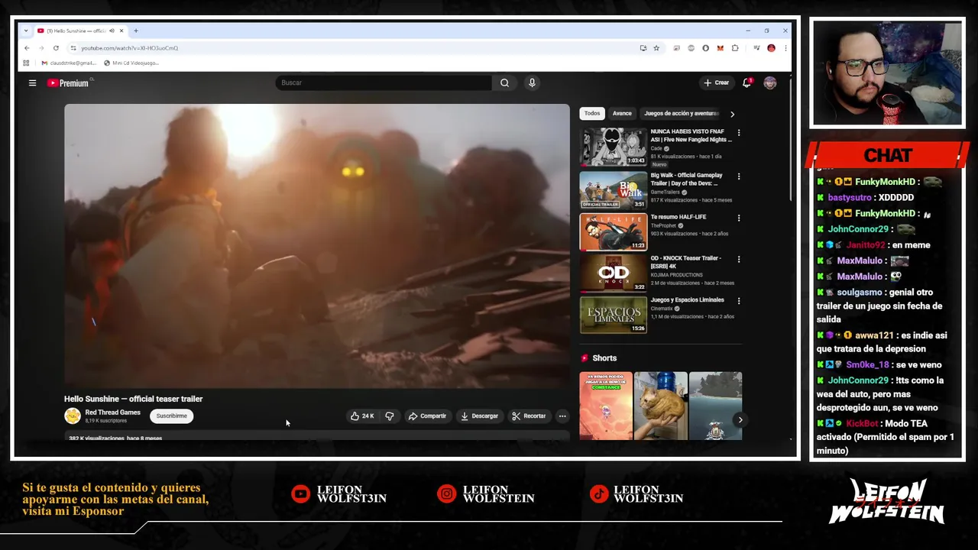Focus the Buscar search field

(x=384, y=82)
